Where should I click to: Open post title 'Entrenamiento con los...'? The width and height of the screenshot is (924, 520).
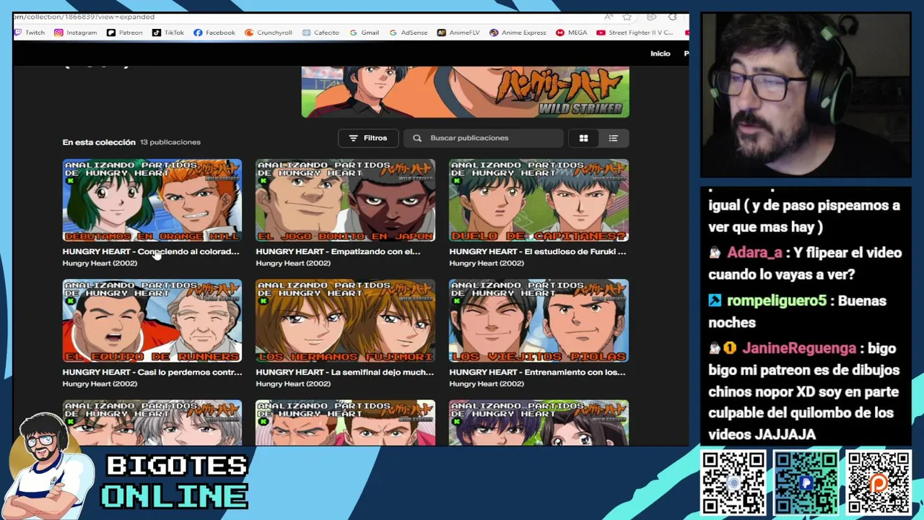point(537,372)
